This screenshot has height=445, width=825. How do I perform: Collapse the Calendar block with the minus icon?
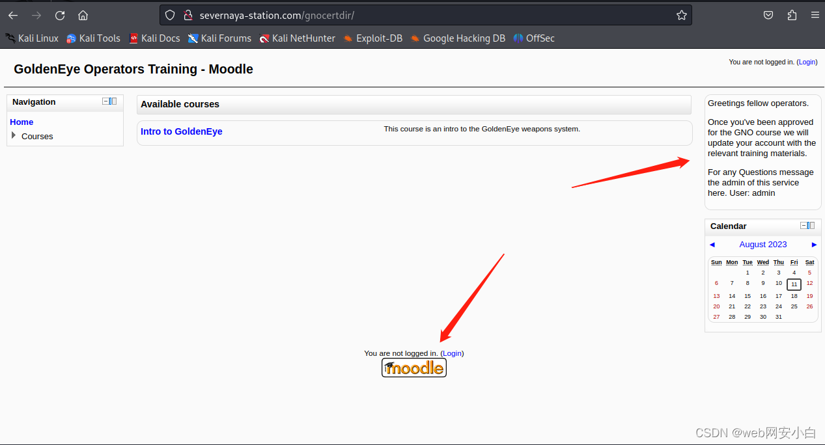804,225
